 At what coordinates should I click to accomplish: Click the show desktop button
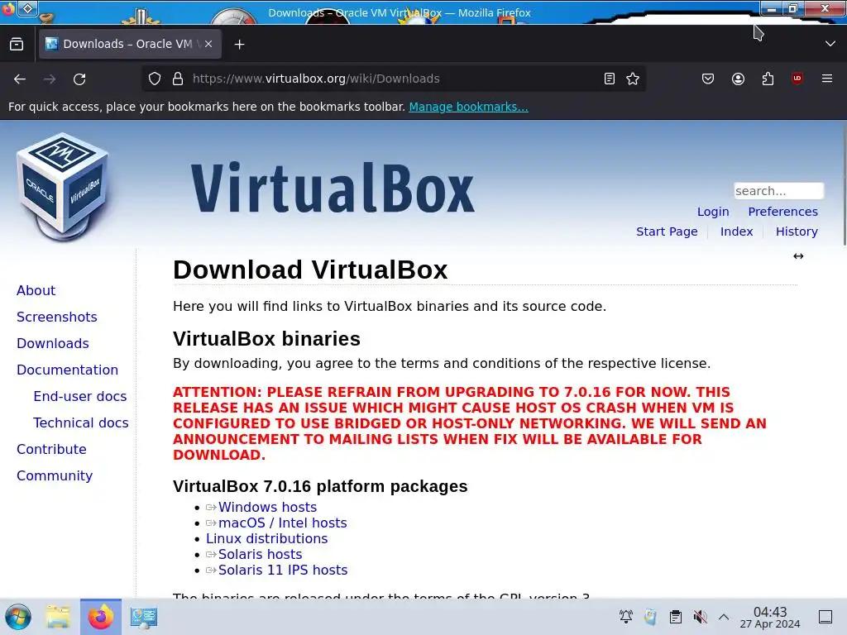[x=825, y=617]
